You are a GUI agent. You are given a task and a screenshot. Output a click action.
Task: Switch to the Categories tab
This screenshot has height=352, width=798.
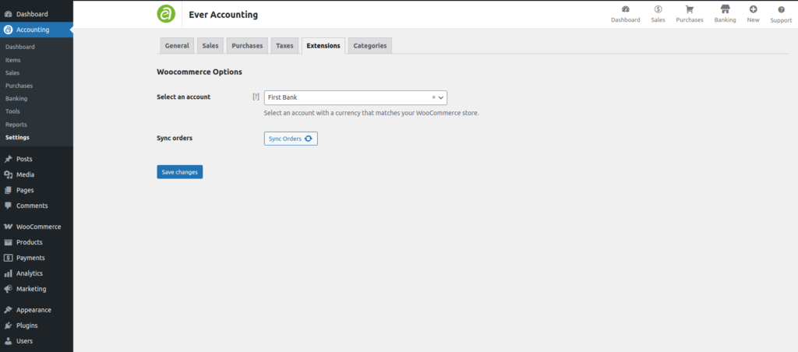[x=370, y=46]
